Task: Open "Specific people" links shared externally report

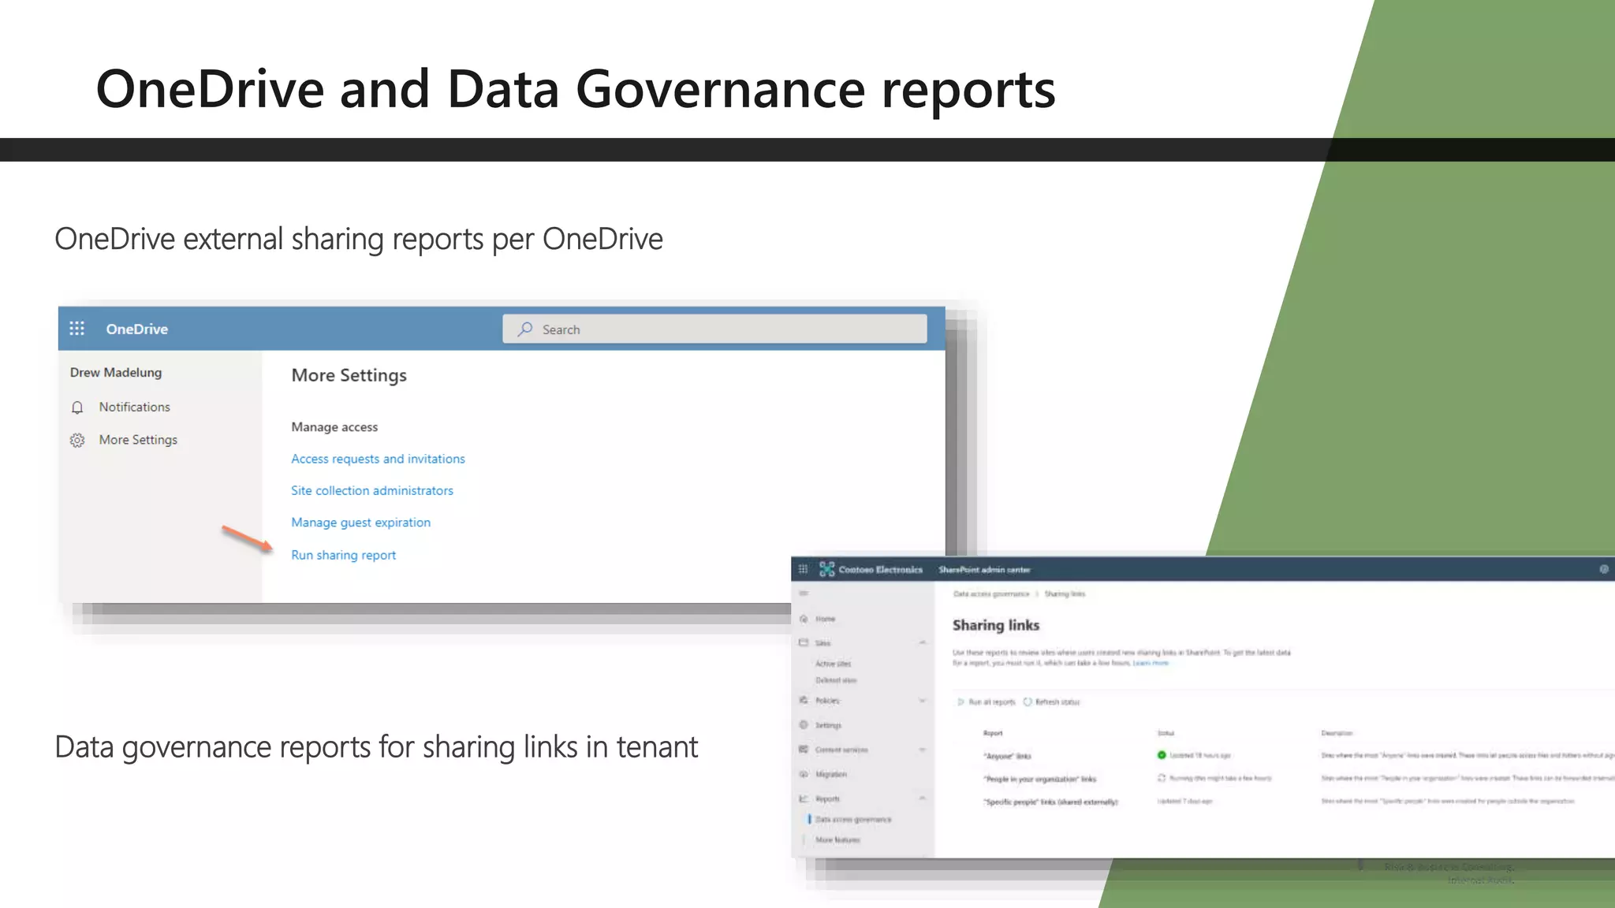Action: pos(1050,802)
